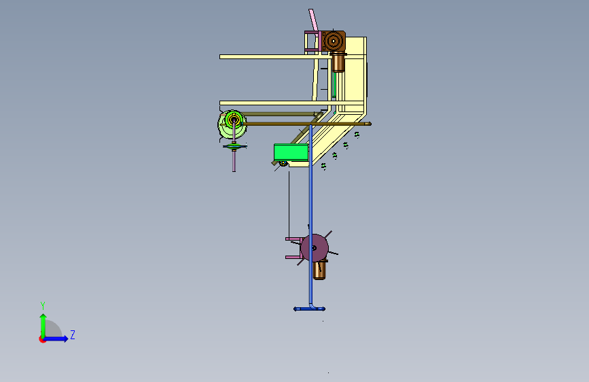This screenshot has width=589, height=382.
Task: Pick the blue T-shaped foot at the bottom
Action: click(x=310, y=309)
